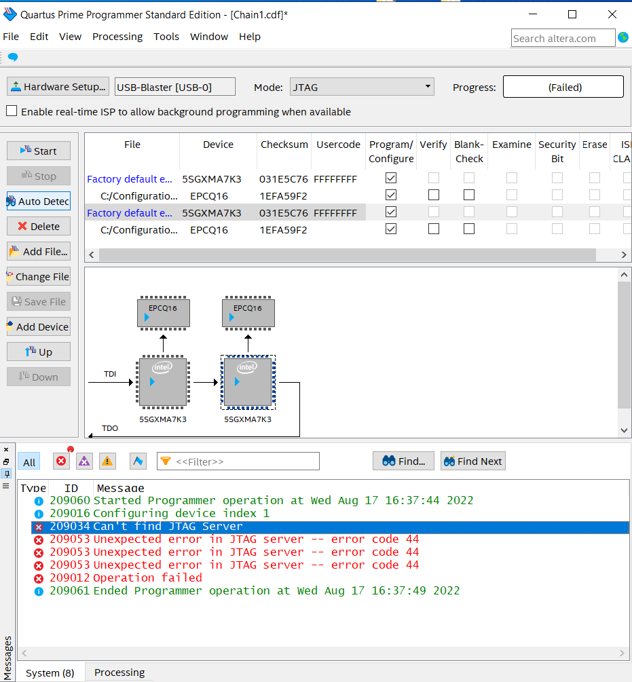Uncheck Program/Configure for first 5SGXMA7K3 row

pyautogui.click(x=390, y=178)
